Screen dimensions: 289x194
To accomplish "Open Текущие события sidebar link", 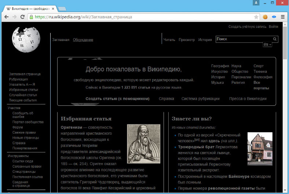I will (23, 100).
